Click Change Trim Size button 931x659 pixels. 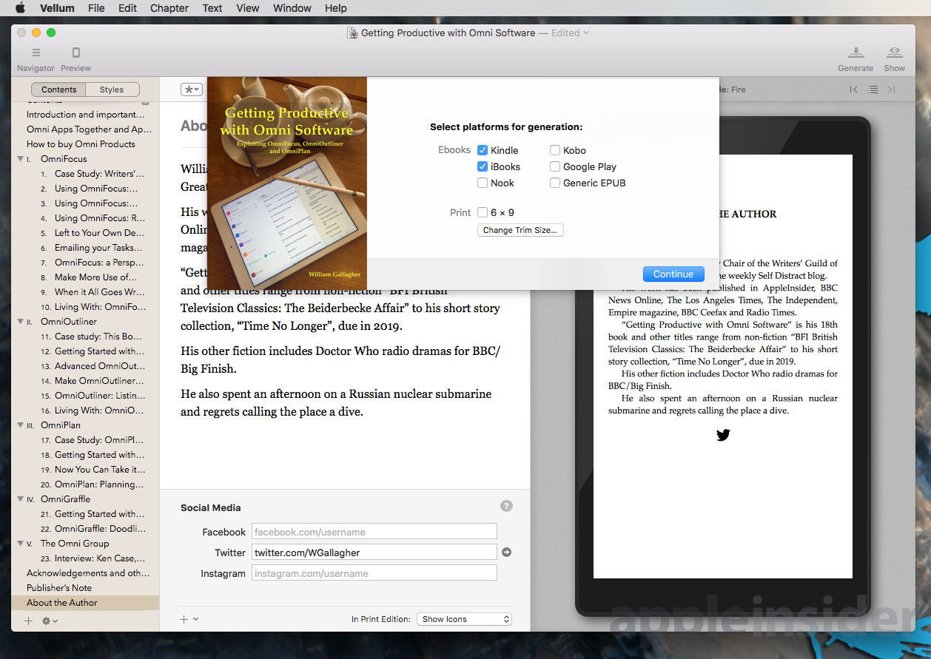(520, 230)
